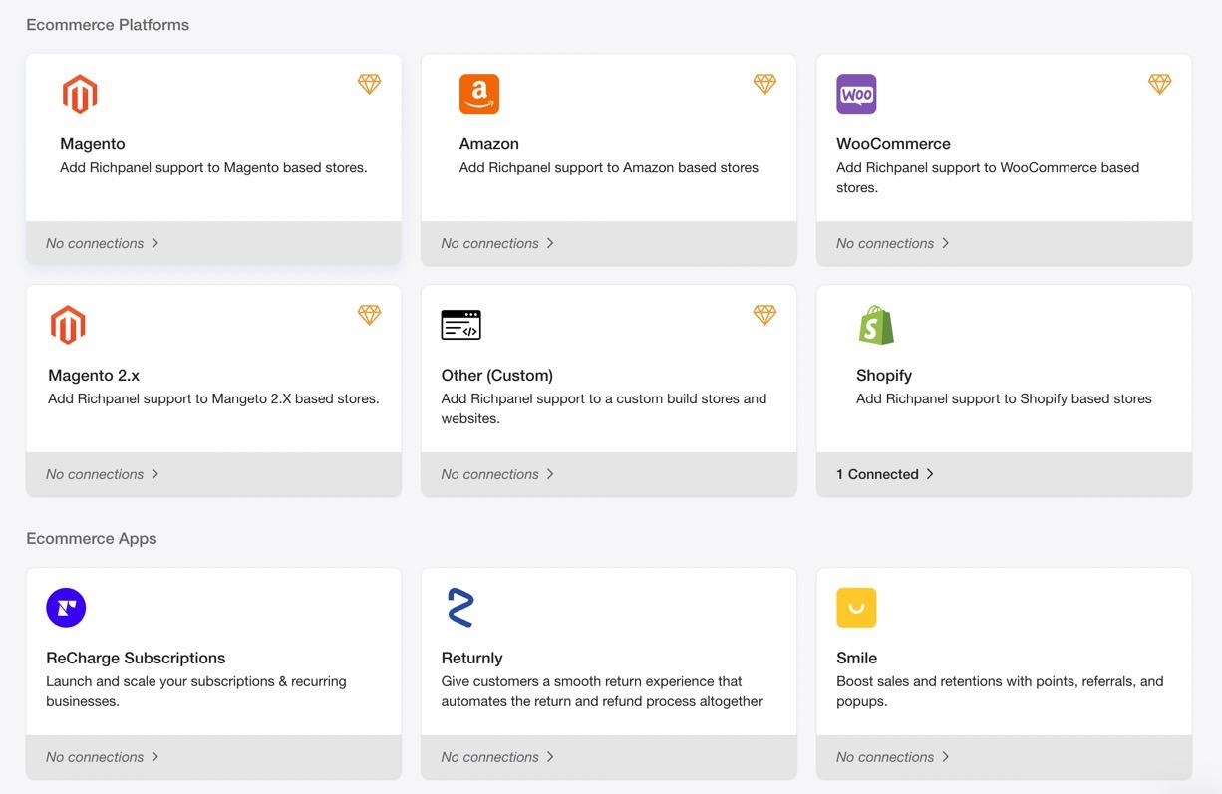Expand Returnly's No connections chevron

coord(550,757)
